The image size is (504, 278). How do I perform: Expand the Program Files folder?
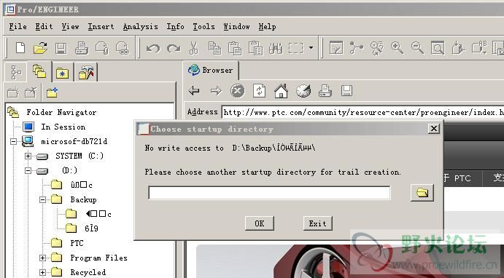click(42, 258)
